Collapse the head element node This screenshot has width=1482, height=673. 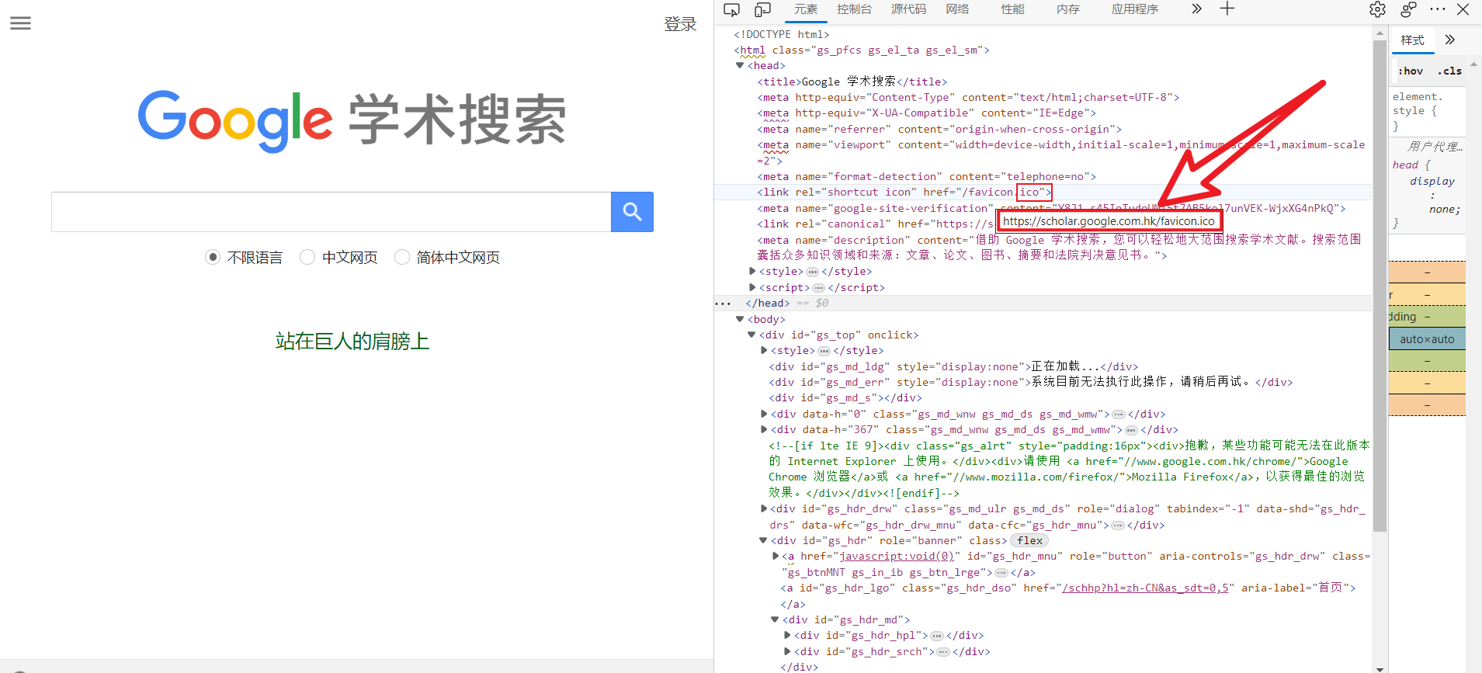pyautogui.click(x=740, y=66)
